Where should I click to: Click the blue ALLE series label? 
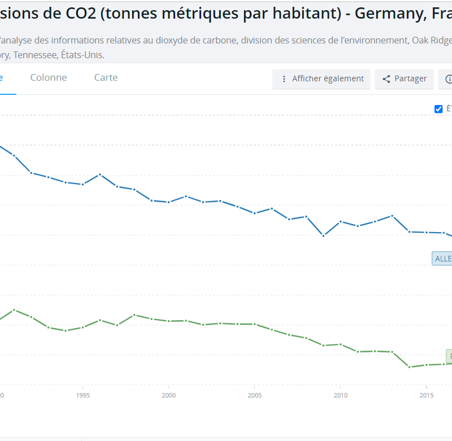(x=442, y=259)
